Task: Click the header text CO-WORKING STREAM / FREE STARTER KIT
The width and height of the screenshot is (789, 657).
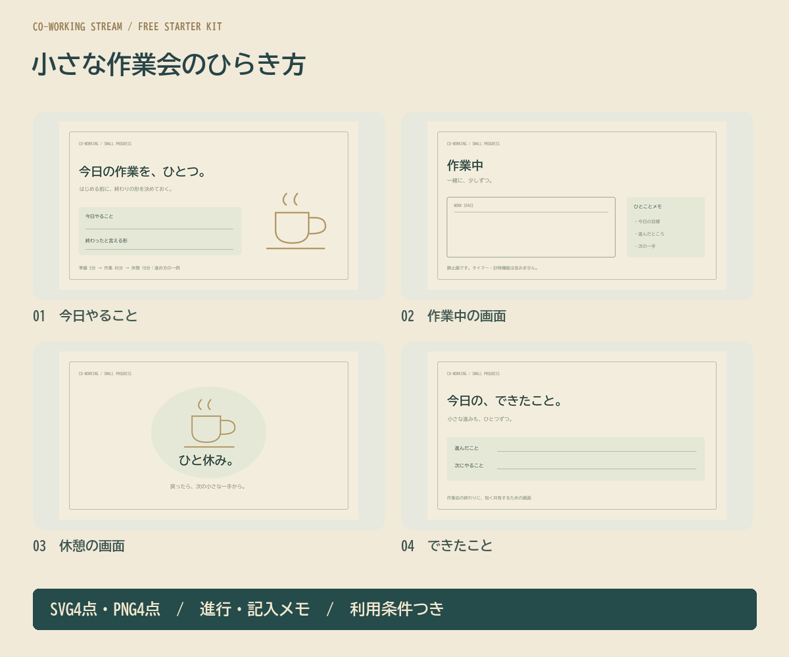Action: (x=128, y=27)
